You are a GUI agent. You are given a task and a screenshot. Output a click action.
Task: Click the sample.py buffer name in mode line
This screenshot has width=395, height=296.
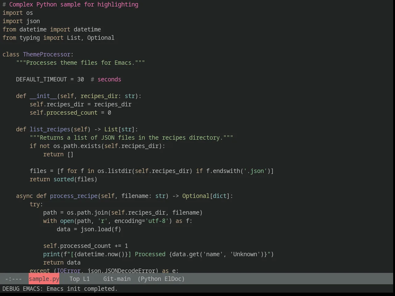[x=44, y=279]
